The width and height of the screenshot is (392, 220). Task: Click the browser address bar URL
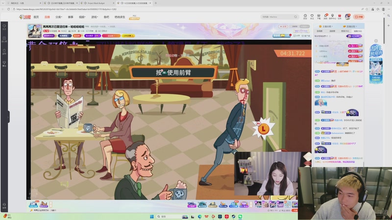coord(67,9)
